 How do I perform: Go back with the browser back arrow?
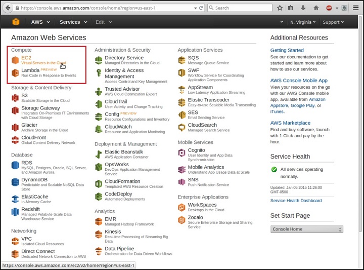(x=8, y=8)
